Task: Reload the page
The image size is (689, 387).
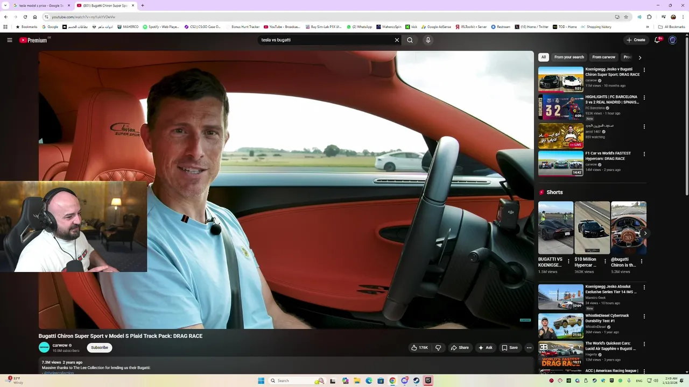Action: 25,17
